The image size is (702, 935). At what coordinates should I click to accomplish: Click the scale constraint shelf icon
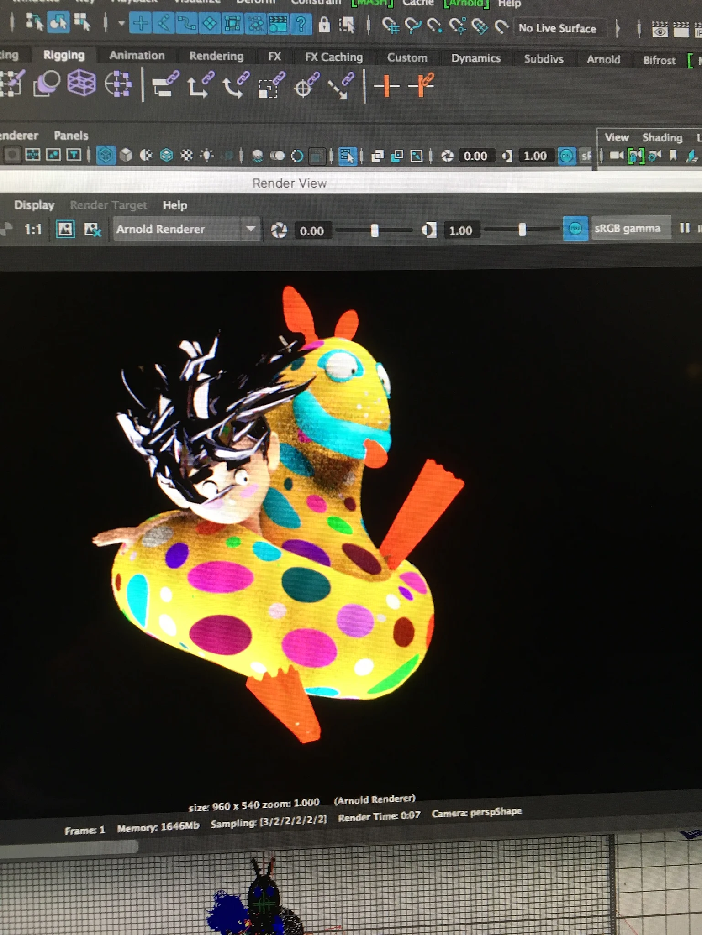(271, 85)
